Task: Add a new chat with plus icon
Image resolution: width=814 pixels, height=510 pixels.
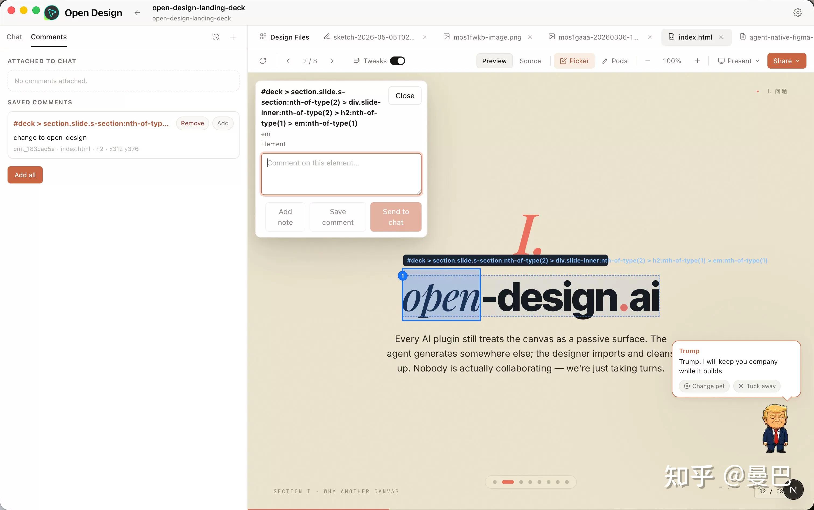Action: (x=233, y=37)
